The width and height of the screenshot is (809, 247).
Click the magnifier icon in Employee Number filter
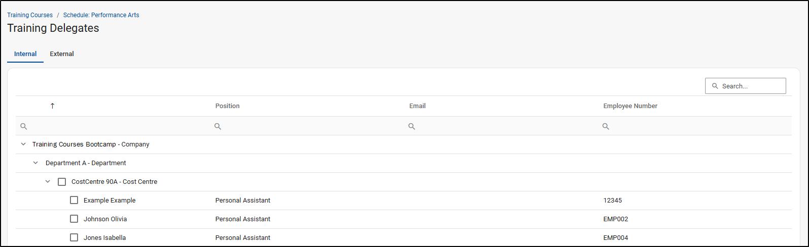[605, 126]
